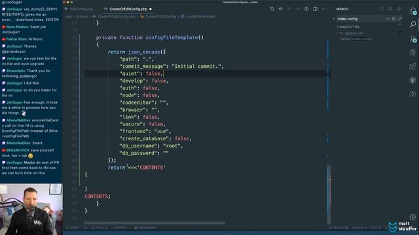The height and width of the screenshot is (235, 419).
Task: Toggle Use Regular Expression on search field
Action: click(399, 19)
